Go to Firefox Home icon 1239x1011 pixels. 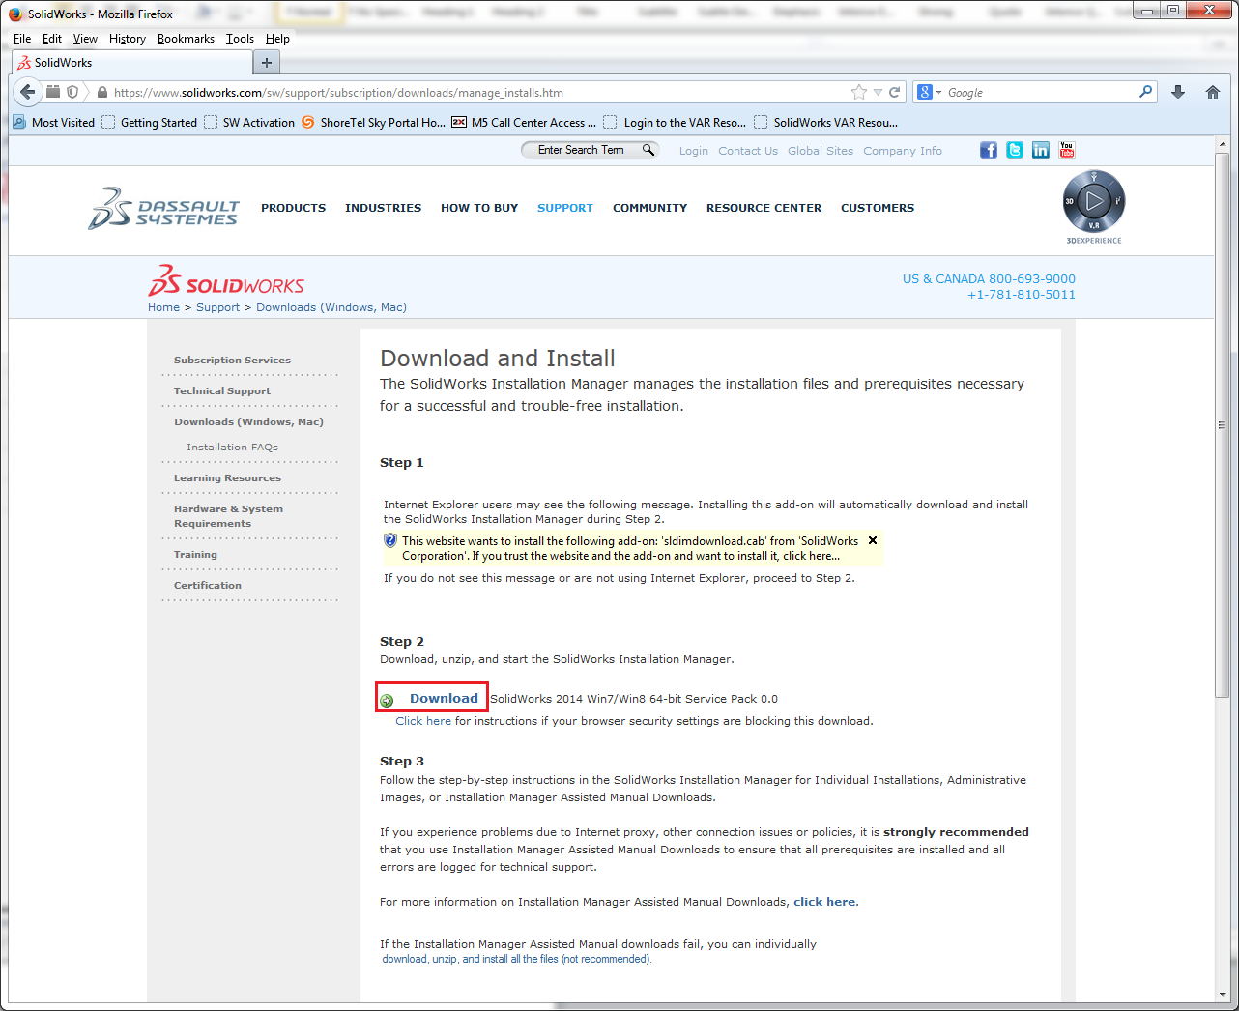coord(1213,92)
